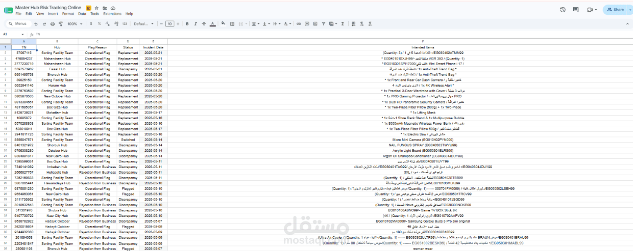Click Increase decimal places icon
This screenshot has height=251, width=633.
116,24
